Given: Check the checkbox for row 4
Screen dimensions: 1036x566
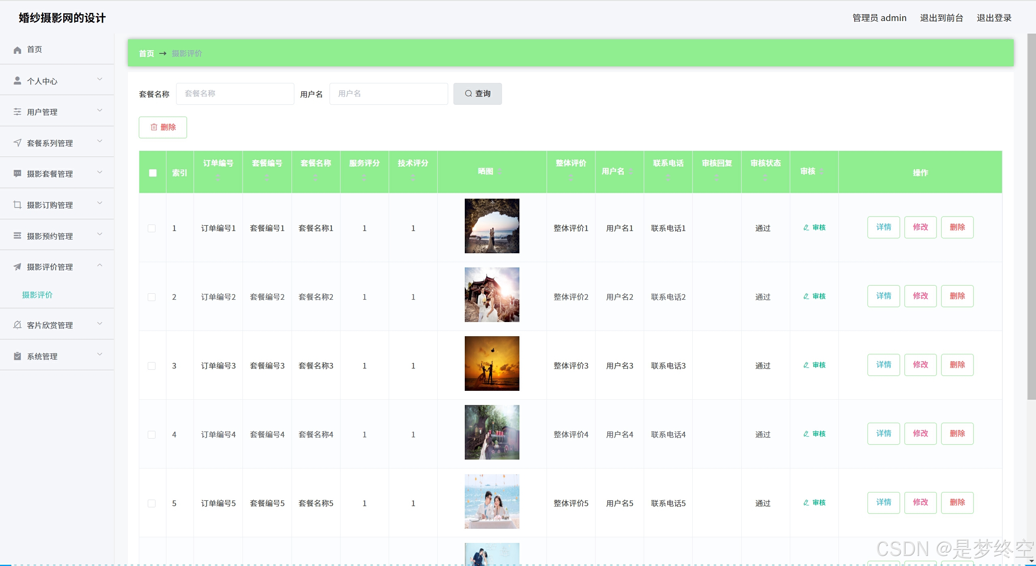Looking at the screenshot, I should point(152,435).
